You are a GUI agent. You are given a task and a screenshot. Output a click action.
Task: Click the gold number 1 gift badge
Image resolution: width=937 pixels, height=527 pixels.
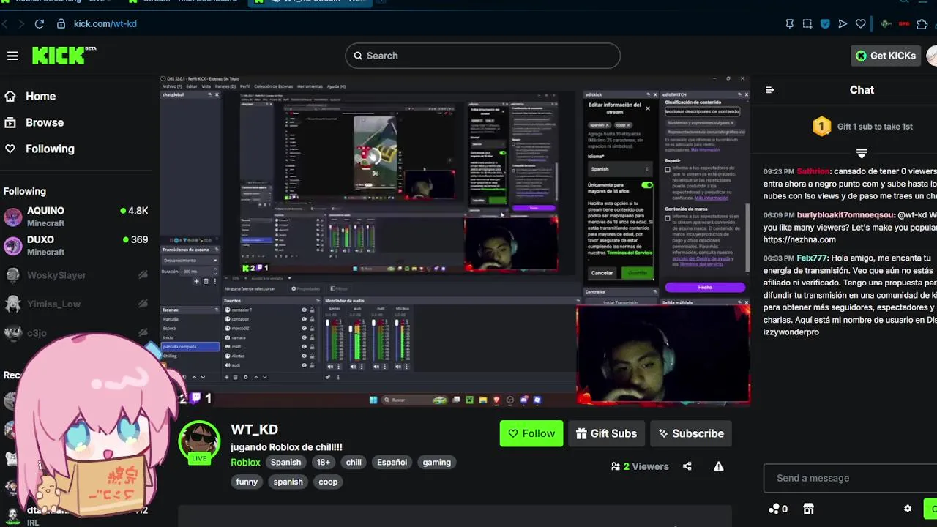(821, 127)
